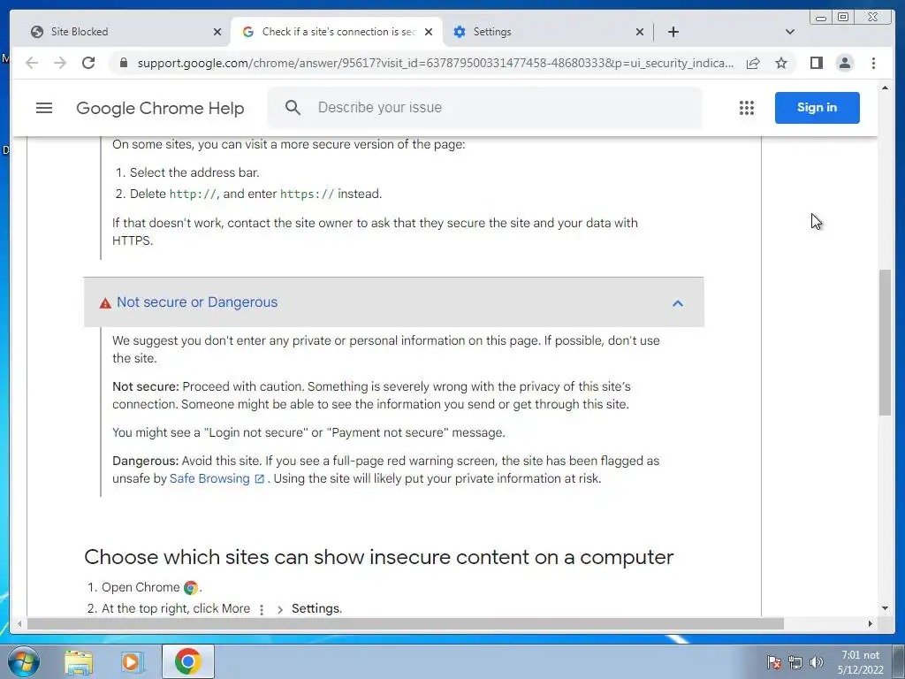Viewport: 905px width, 679px height.
Task: Click the Choose which sites heading
Action: tap(378, 557)
